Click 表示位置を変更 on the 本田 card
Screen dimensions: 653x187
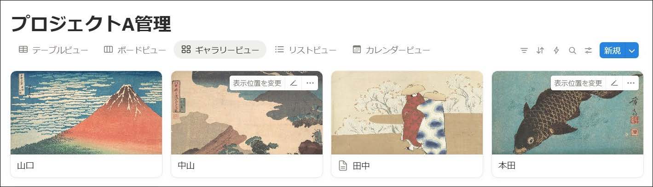coord(578,83)
